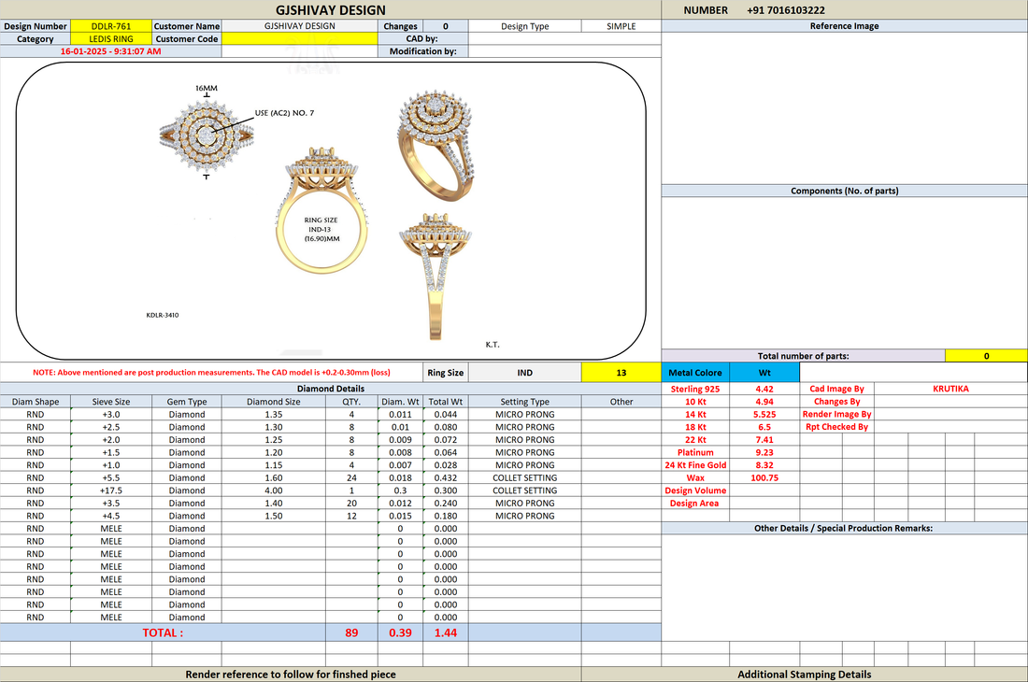Click the front-view ring render showing ring size
1028x682 pixels.
321,209
